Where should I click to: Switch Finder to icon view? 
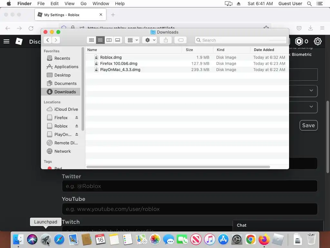click(x=92, y=40)
